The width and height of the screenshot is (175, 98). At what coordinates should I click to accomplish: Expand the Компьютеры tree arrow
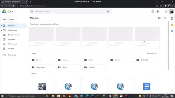[2, 30]
